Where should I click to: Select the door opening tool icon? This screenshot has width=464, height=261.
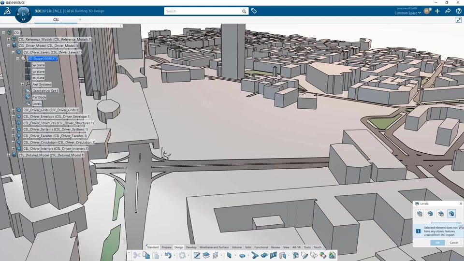[x=283, y=255]
